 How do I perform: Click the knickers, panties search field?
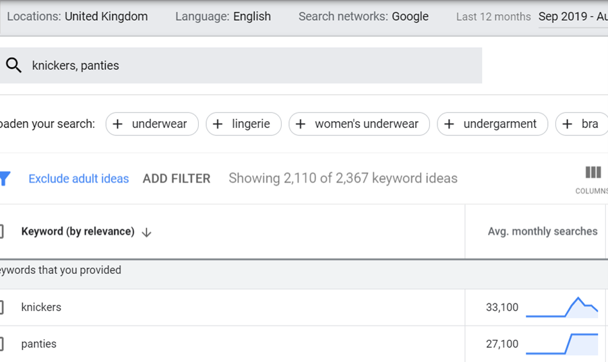(x=241, y=65)
